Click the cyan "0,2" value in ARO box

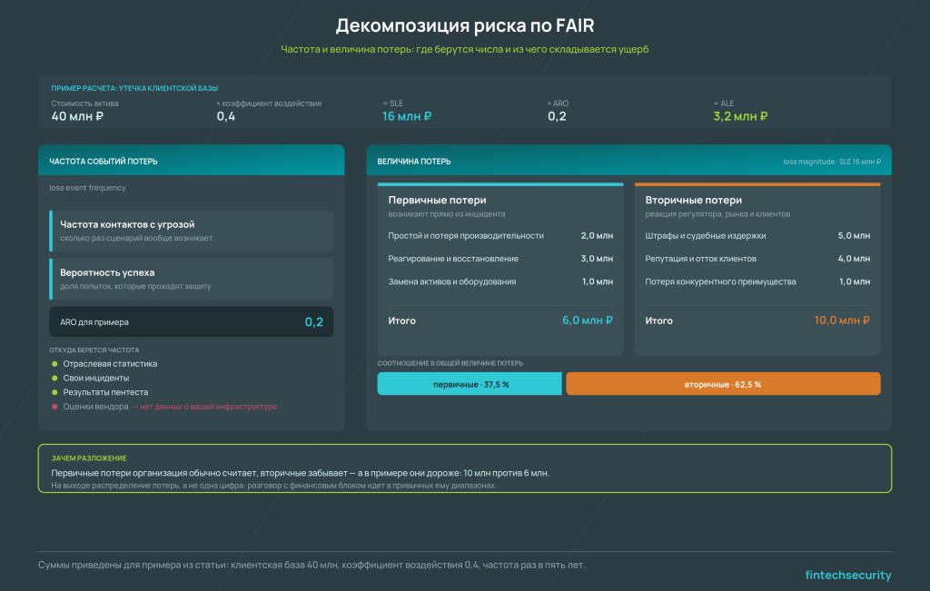(x=313, y=322)
